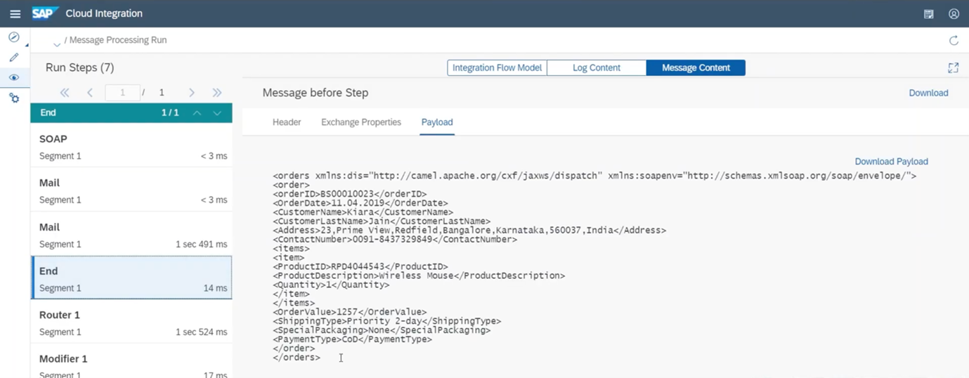Click the Download link
This screenshot has width=969, height=378.
[x=928, y=93]
